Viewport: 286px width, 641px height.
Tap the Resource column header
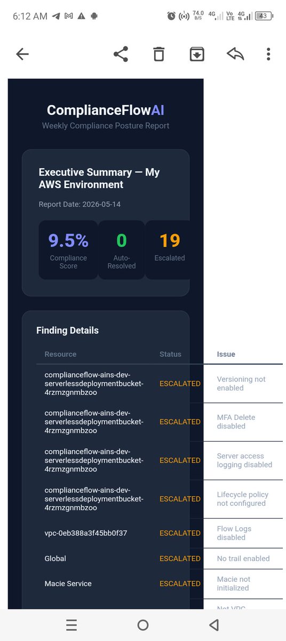(x=60, y=354)
